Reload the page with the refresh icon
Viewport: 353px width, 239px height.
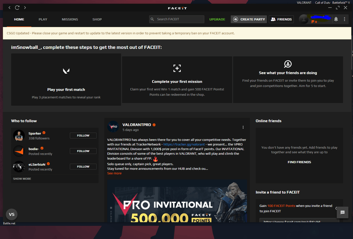pyautogui.click(x=17, y=8)
